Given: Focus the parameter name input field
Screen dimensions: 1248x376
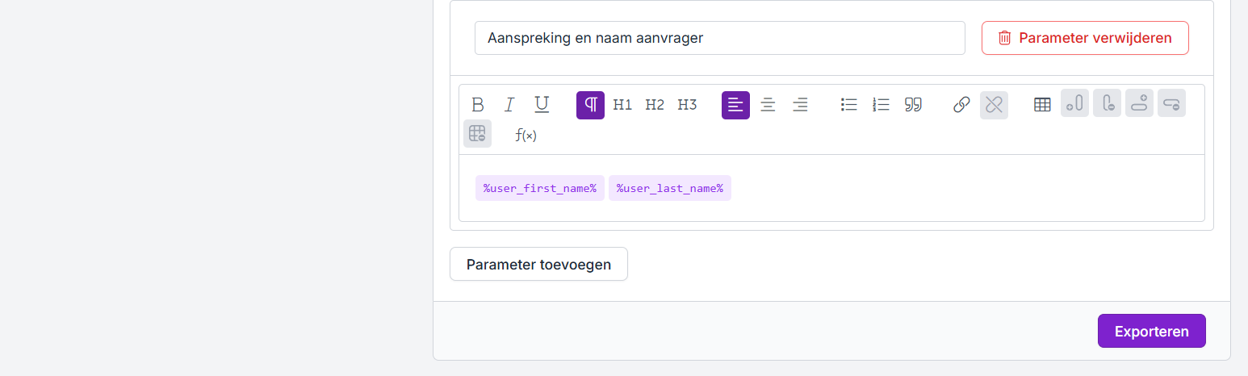Looking at the screenshot, I should tap(719, 38).
